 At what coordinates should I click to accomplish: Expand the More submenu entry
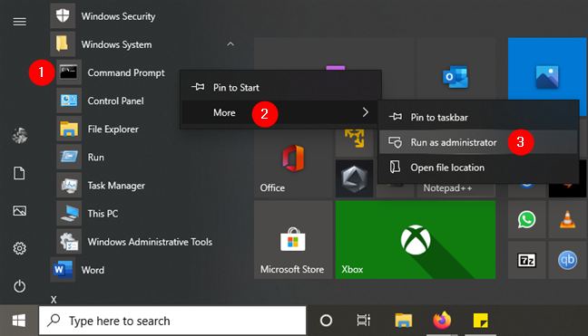click(x=279, y=112)
